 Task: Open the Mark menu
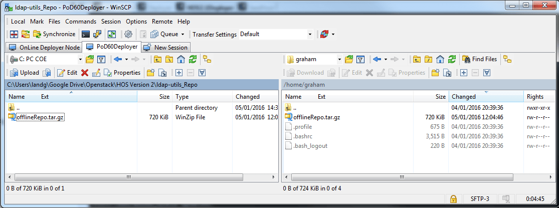(37, 22)
